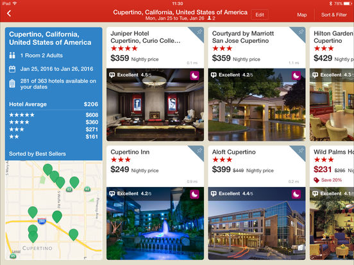
Task: Tap the Bluetooth status bar icon
Action: coord(330,4)
